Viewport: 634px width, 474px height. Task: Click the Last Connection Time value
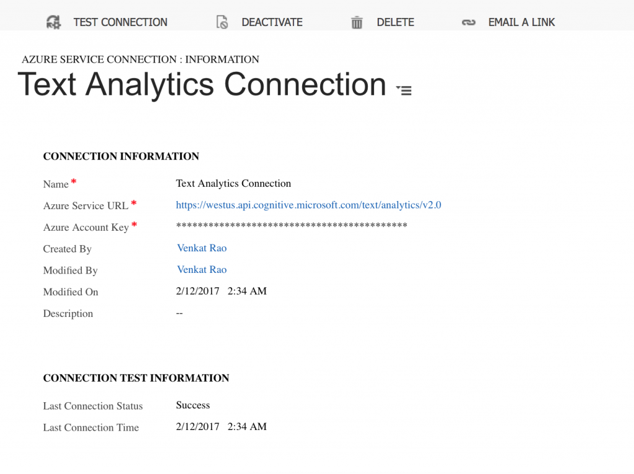pyautogui.click(x=221, y=427)
